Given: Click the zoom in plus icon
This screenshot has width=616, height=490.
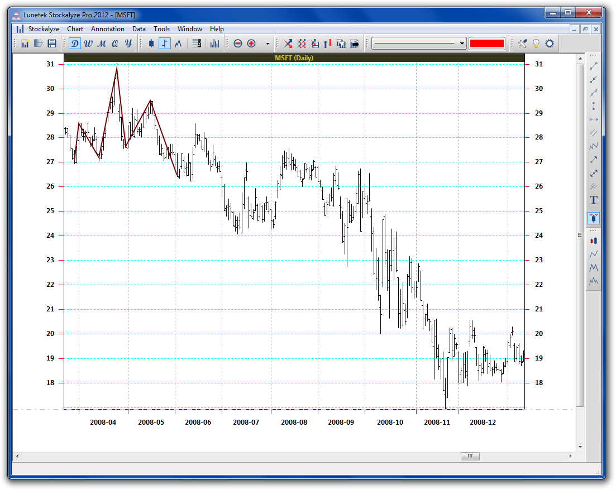Looking at the screenshot, I should (x=251, y=44).
